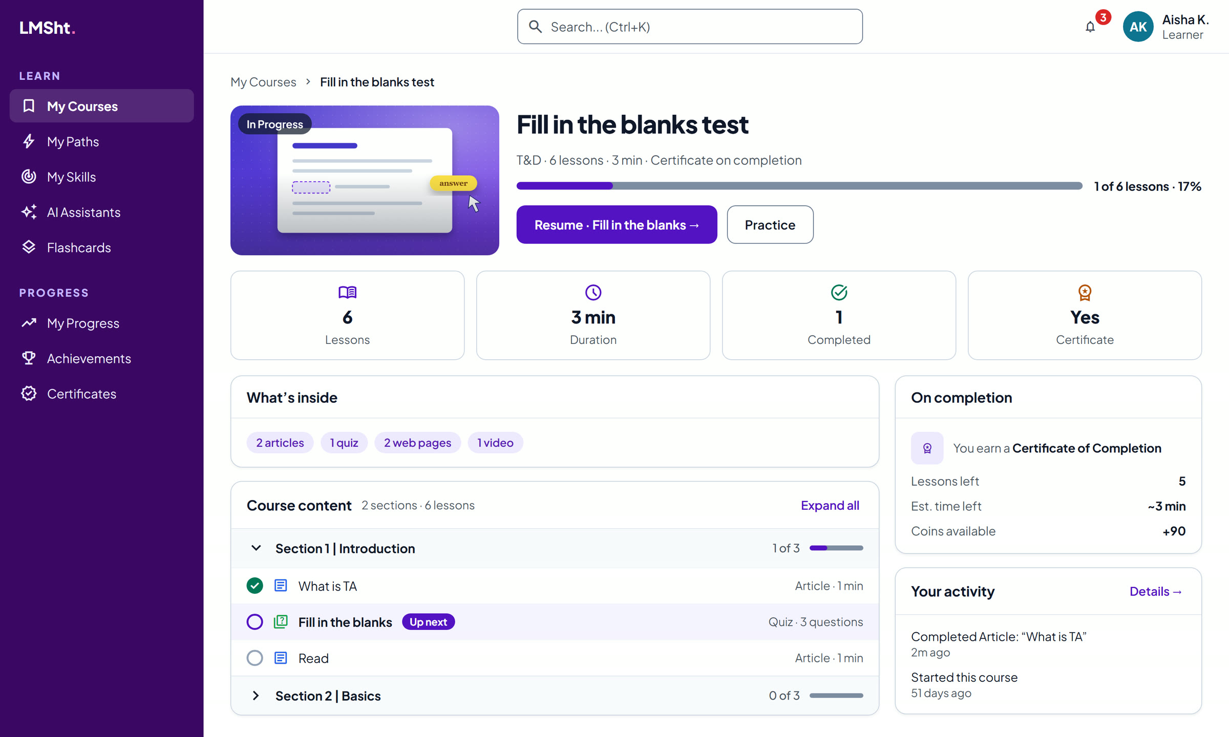This screenshot has height=737, width=1229.
Task: Click the Up next badge
Action: (428, 622)
